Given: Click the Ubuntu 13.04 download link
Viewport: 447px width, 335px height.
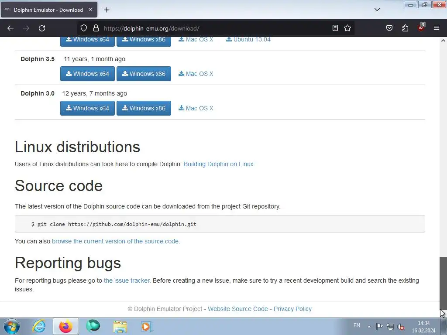Looking at the screenshot, I should pyautogui.click(x=248, y=40).
